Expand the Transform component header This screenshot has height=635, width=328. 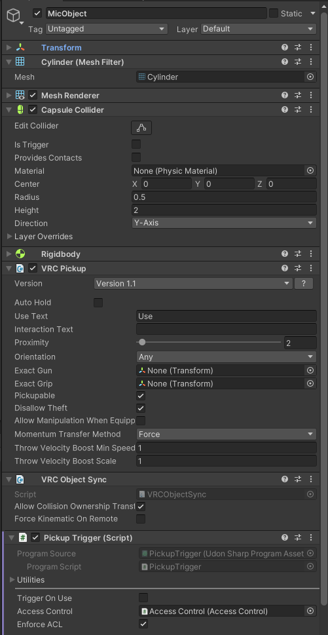pyautogui.click(x=9, y=48)
